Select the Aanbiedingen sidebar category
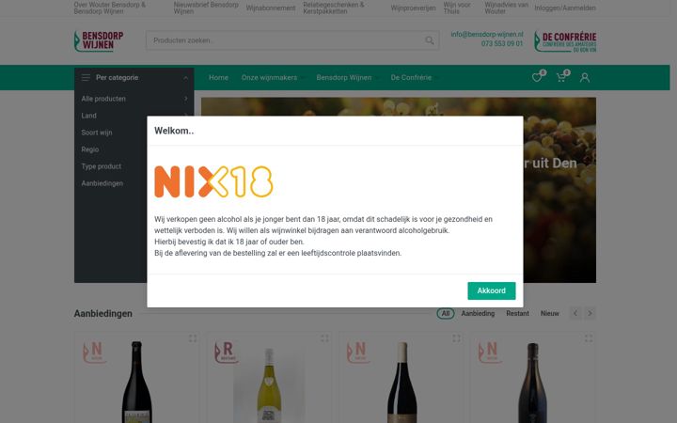Image resolution: width=677 pixels, height=423 pixels. point(102,183)
